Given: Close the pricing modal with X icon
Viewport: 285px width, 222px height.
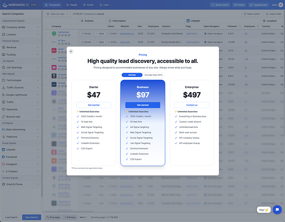Looking at the screenshot, I should point(71,51).
